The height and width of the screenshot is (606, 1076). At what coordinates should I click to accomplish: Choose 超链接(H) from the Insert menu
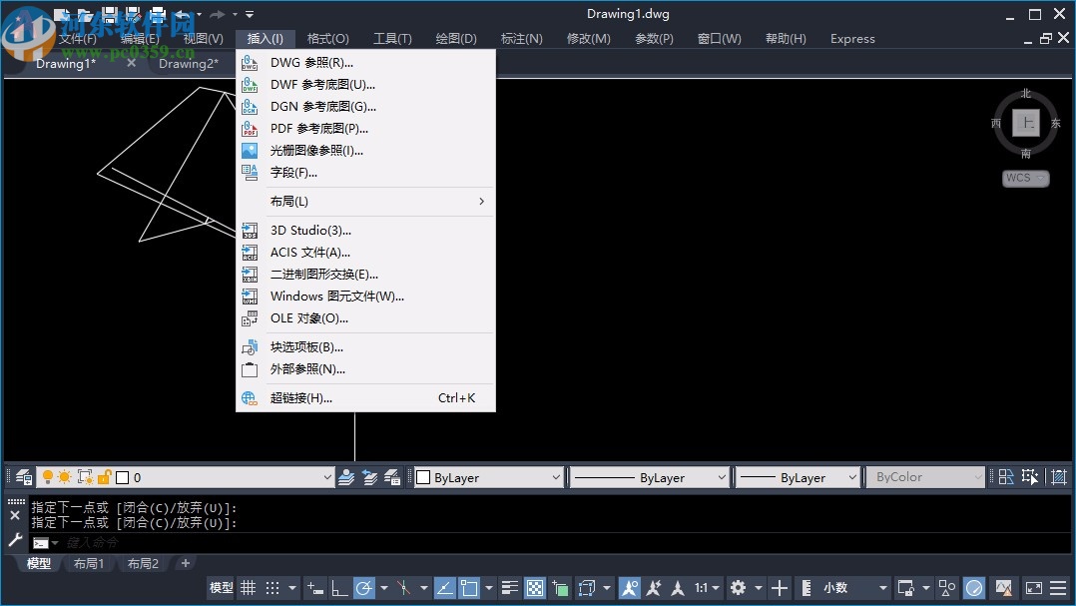tap(298, 397)
